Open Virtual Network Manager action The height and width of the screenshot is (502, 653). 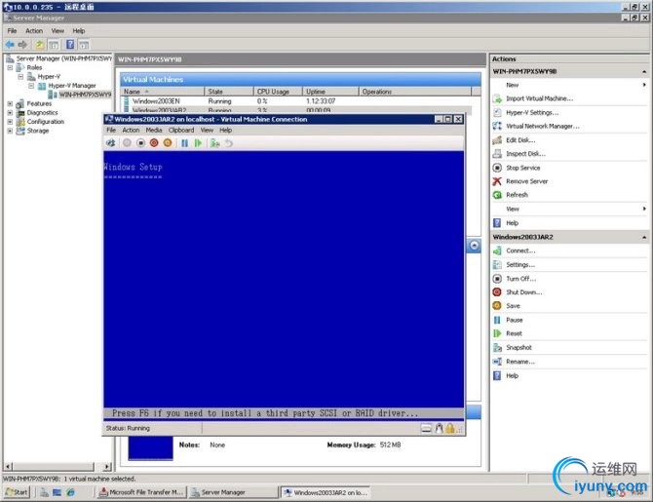(x=542, y=126)
